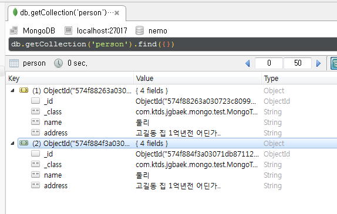Collapse document (1) ObjectId 574f88263a030

coord(13,90)
